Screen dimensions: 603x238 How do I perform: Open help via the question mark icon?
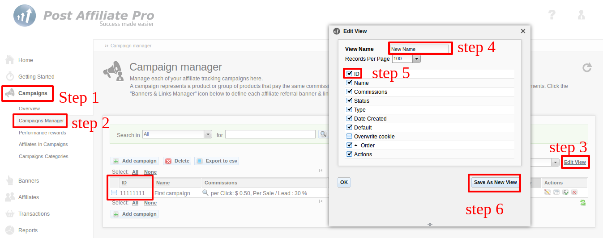click(552, 15)
